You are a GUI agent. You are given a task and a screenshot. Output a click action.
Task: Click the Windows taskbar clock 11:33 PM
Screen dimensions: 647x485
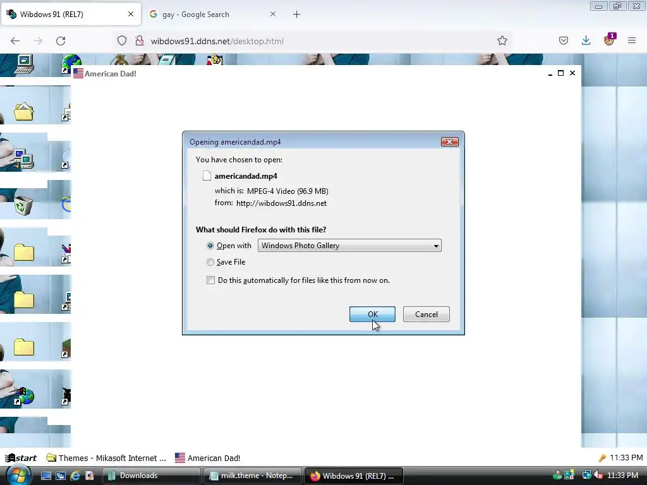pyautogui.click(x=622, y=476)
